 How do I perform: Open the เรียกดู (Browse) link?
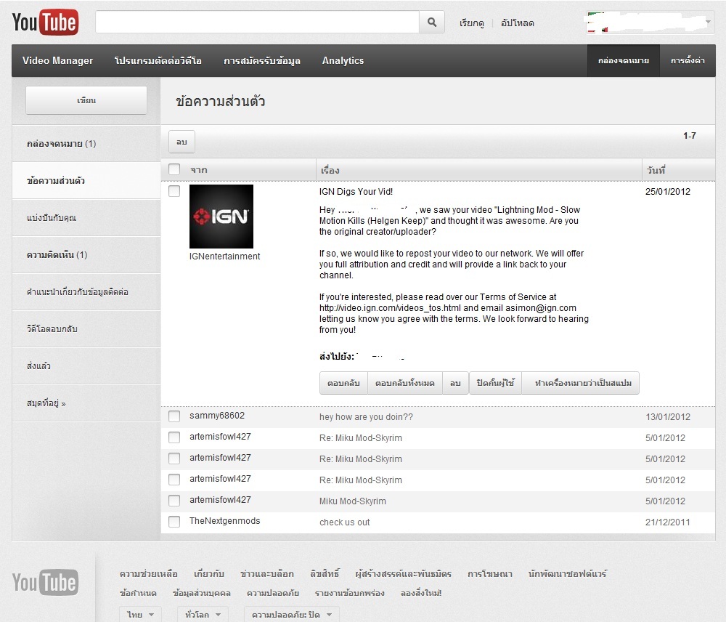click(471, 23)
